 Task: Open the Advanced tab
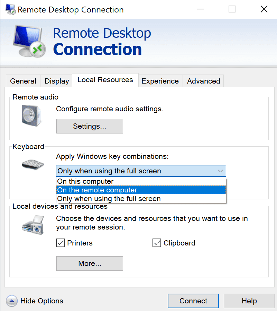(203, 81)
